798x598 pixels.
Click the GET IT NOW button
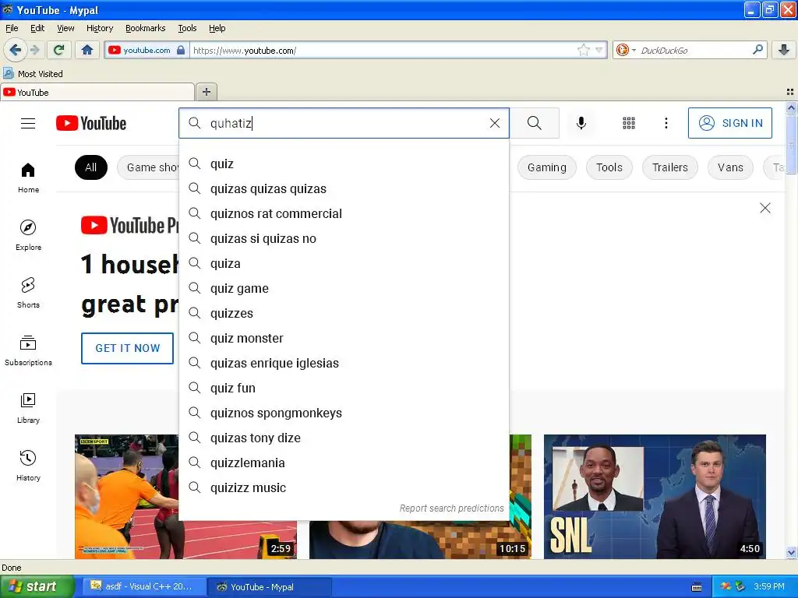[127, 348]
